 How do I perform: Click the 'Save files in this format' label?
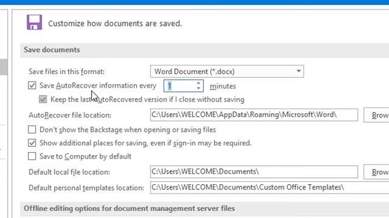66,71
